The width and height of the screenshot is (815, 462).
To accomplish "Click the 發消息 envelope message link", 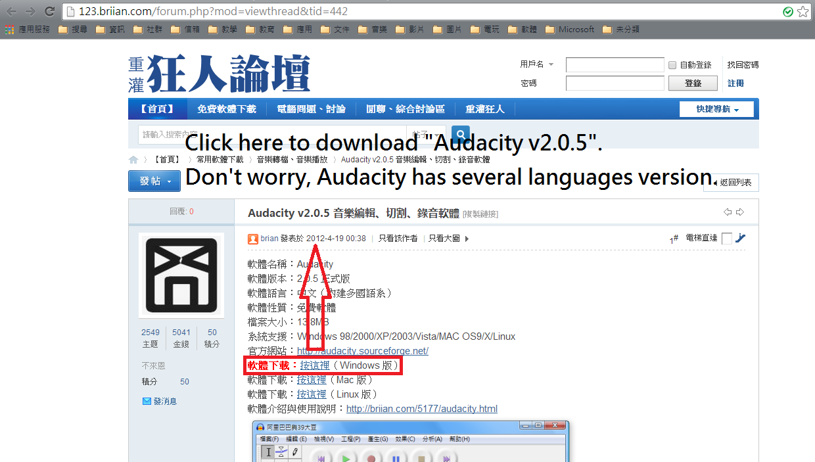I will 160,401.
